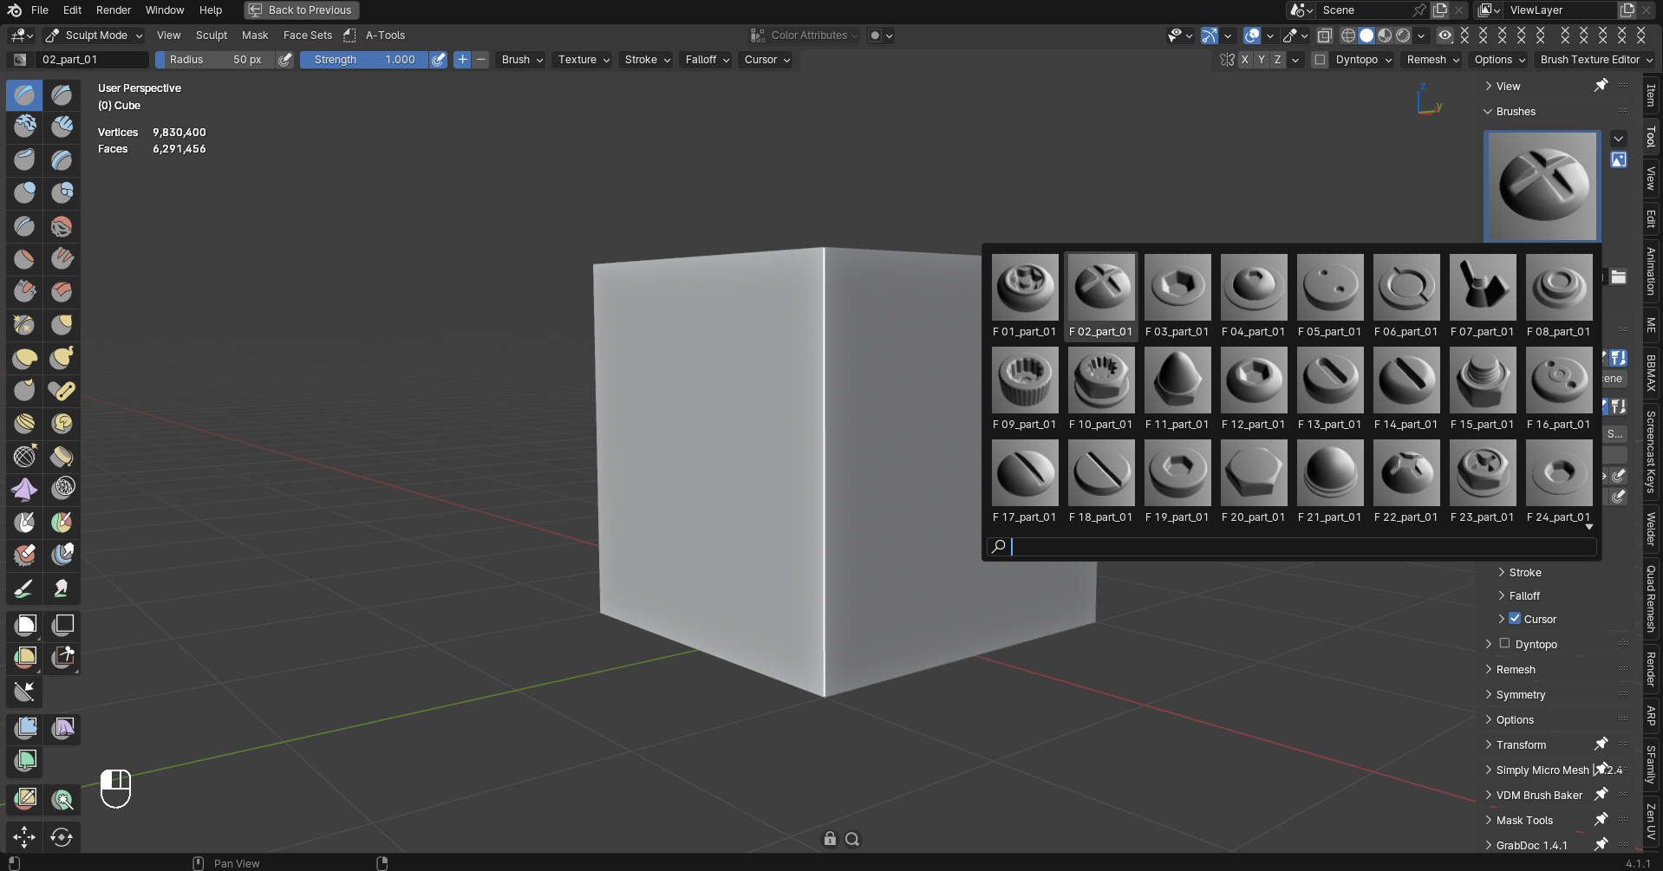Select the Snake Hook brush
The width and height of the screenshot is (1663, 871).
(62, 357)
